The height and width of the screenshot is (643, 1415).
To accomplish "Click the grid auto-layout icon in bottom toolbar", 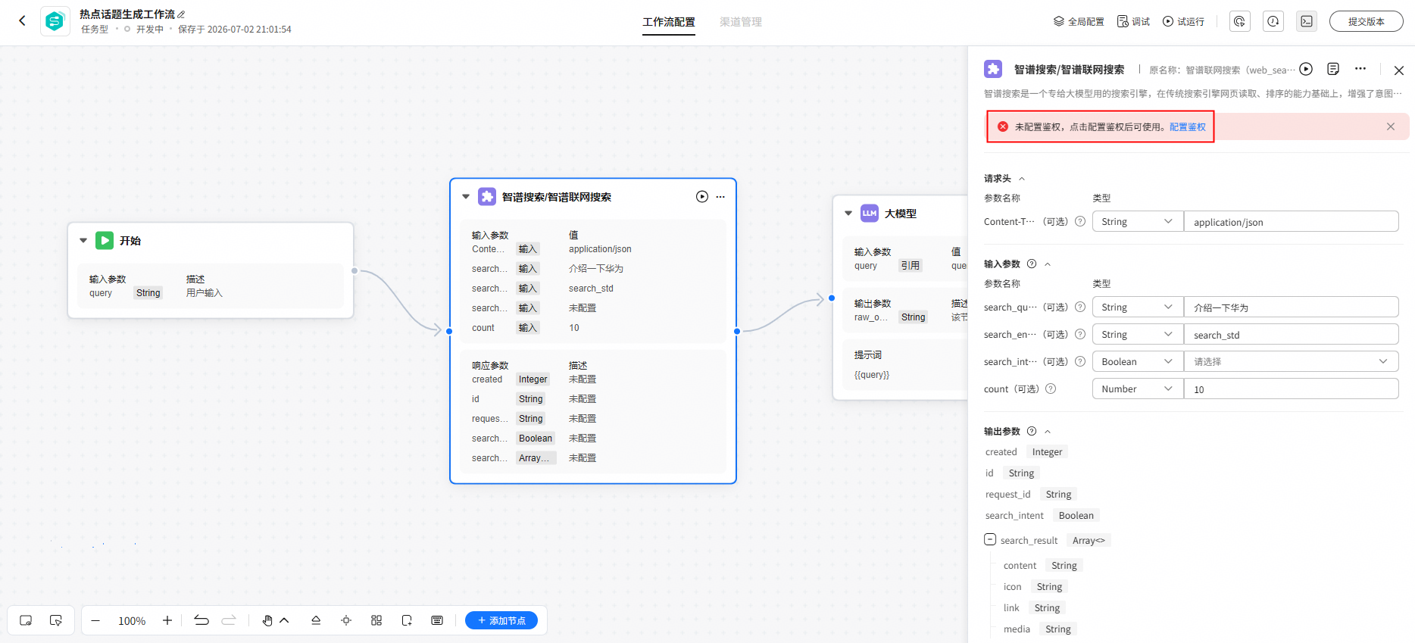I will point(376,620).
